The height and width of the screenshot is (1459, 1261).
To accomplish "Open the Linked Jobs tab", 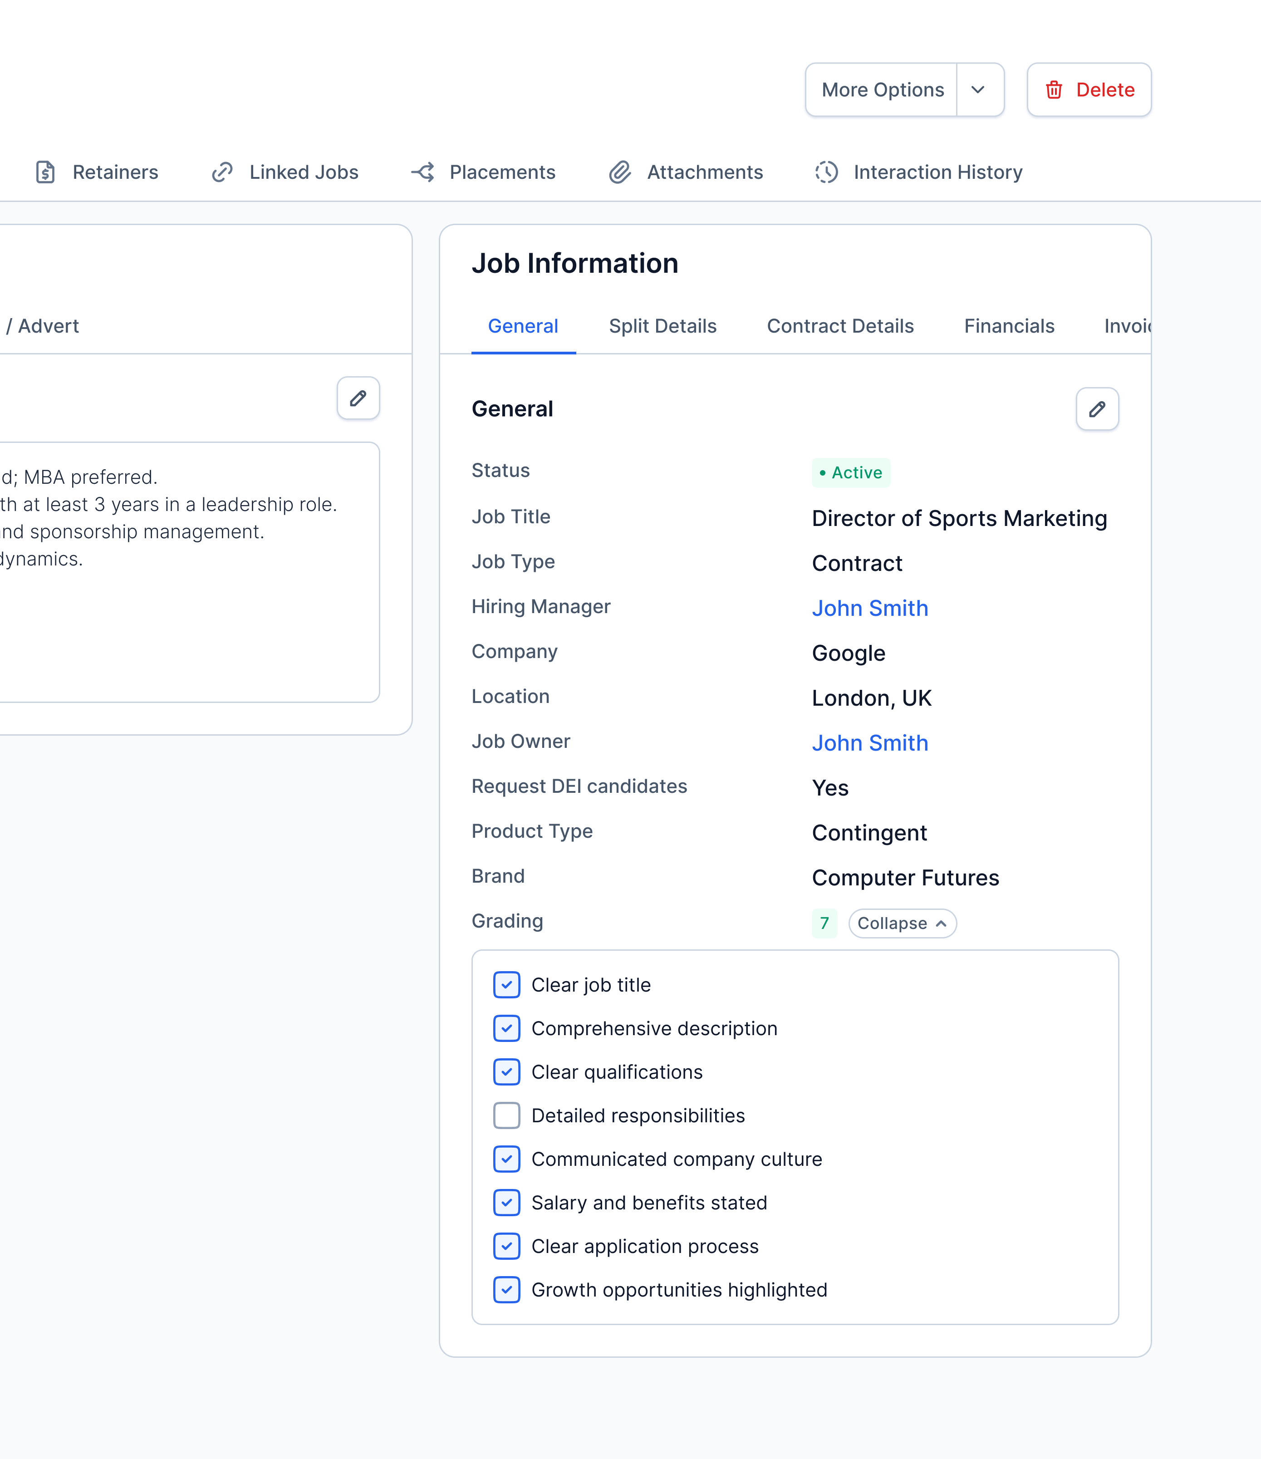I will (285, 172).
